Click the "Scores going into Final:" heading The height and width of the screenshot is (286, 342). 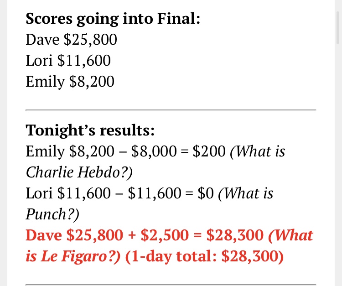[x=113, y=19]
